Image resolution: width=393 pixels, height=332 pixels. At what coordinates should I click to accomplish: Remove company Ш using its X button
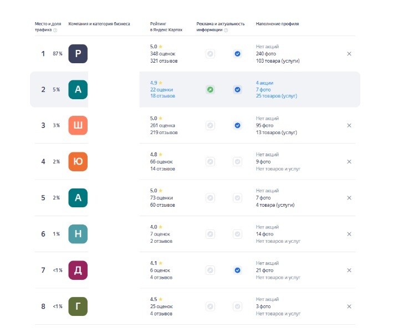point(349,126)
